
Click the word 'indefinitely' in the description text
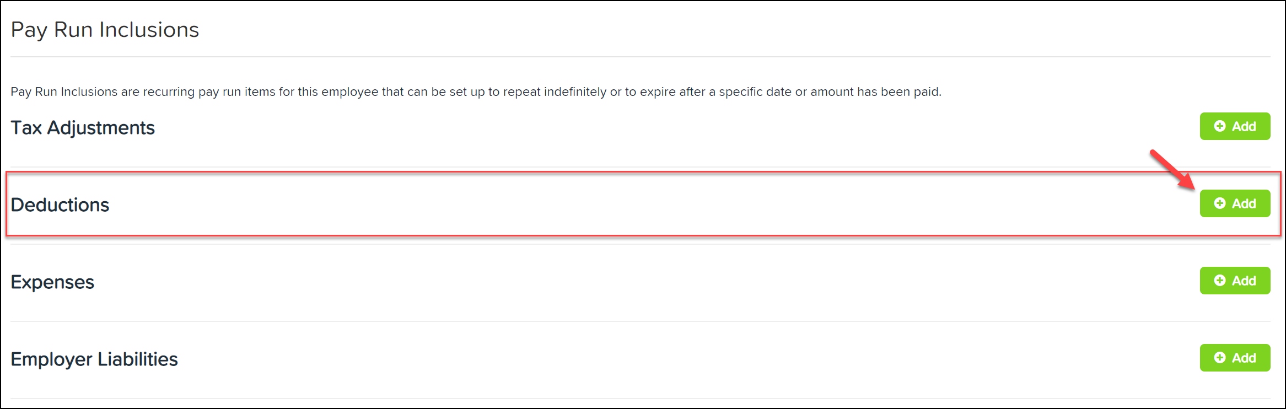[x=575, y=92]
